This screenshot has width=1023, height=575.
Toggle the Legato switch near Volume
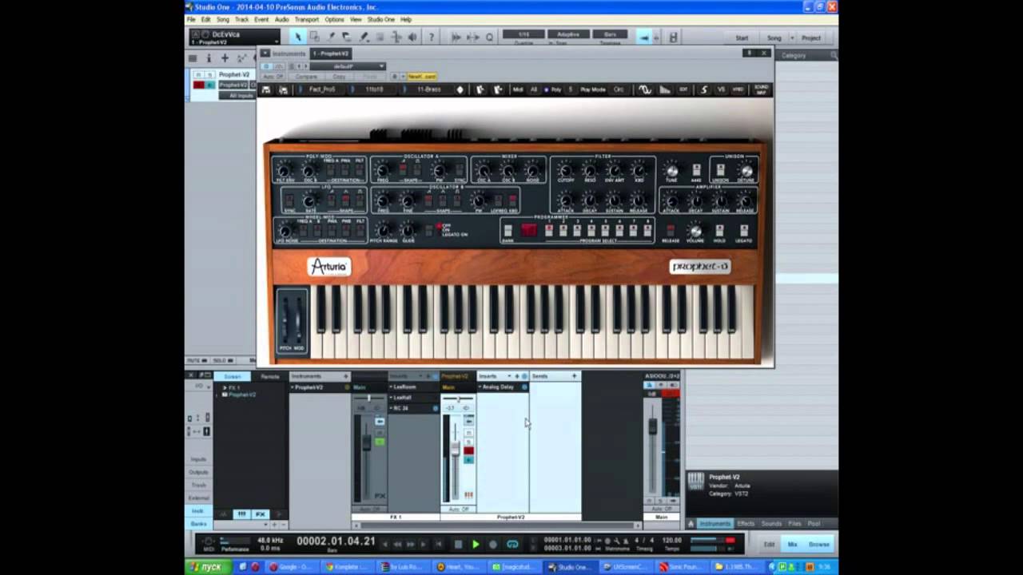744,231
